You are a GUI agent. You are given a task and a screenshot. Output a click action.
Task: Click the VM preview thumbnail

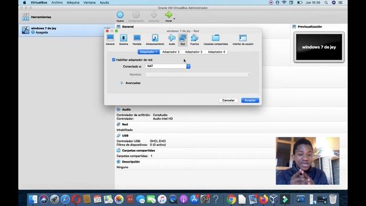319,47
